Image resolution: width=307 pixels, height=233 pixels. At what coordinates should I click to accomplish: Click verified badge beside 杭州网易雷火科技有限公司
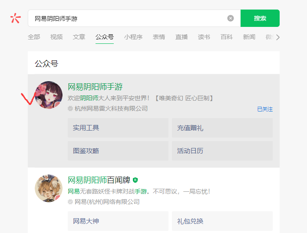70,108
